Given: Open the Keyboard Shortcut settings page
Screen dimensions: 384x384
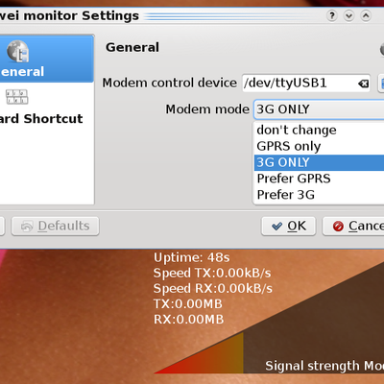Looking at the screenshot, I should [47, 106].
